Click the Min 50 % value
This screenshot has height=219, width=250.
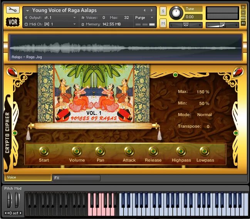point(204,103)
